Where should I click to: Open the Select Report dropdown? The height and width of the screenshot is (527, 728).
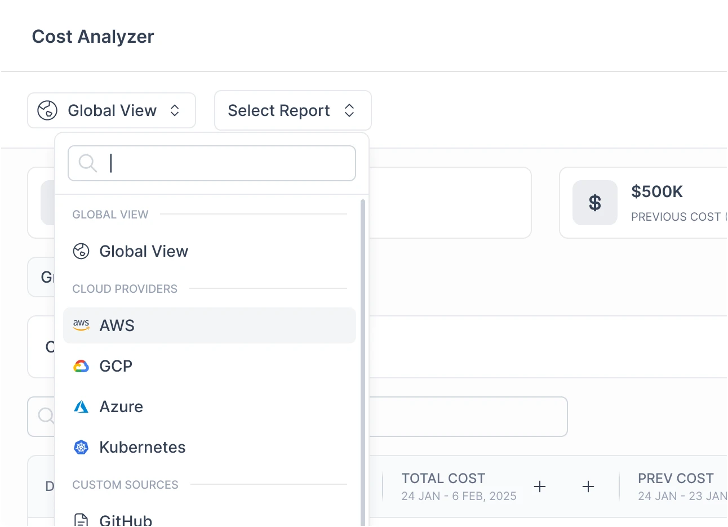tap(292, 110)
